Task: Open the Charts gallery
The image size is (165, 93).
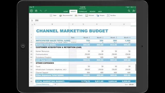Action: click(79, 16)
